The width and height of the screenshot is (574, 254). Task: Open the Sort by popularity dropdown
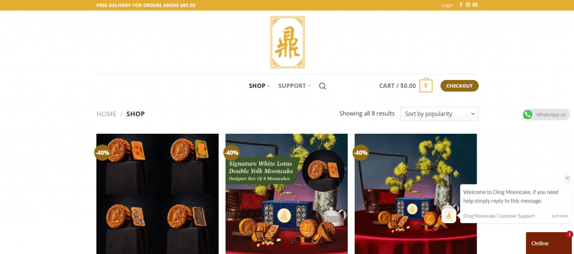(x=439, y=114)
